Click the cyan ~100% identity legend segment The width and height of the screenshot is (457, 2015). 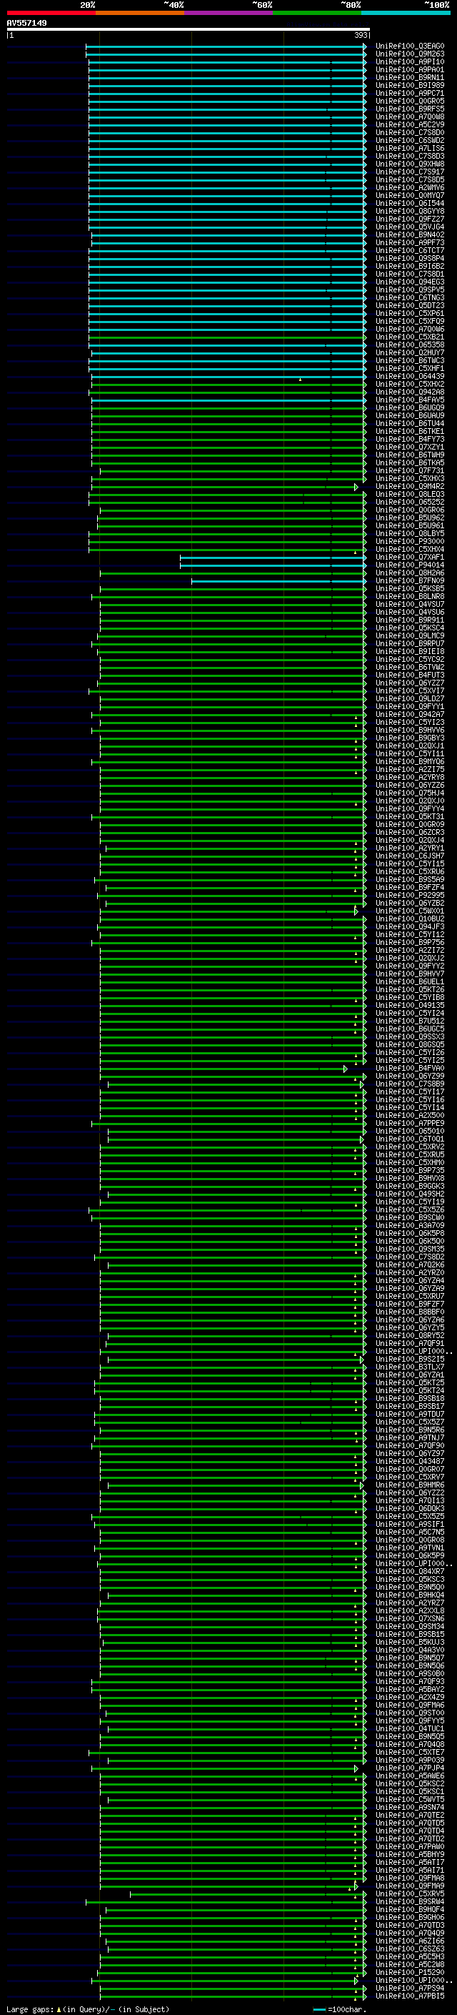406,13
